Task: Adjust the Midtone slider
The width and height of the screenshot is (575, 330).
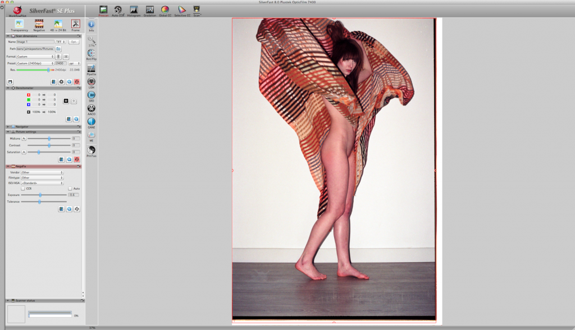Action: [49, 139]
